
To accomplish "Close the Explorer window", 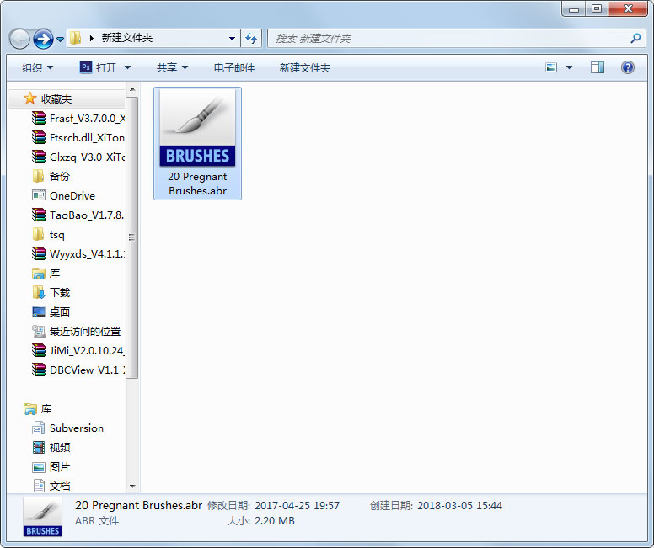I will (x=628, y=9).
